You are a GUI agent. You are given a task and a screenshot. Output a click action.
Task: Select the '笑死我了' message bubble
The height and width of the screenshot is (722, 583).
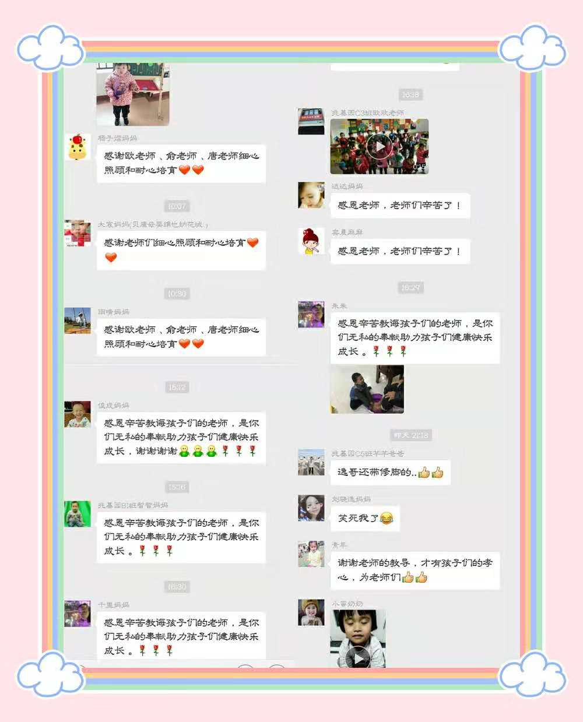point(365,518)
